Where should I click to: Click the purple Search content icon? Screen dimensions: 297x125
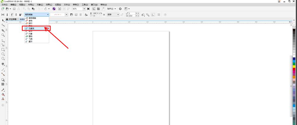tap(54, 9)
